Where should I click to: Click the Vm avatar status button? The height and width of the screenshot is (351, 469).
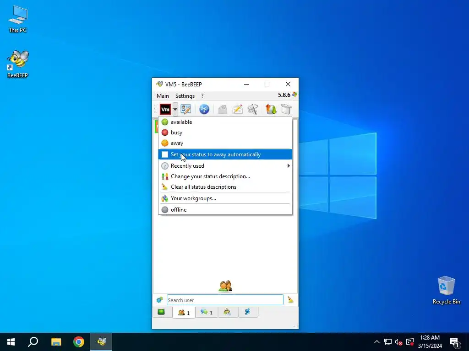[x=165, y=109]
